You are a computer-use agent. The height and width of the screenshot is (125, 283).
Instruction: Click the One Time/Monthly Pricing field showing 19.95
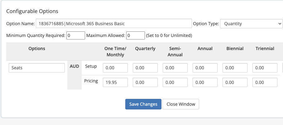coord(115,82)
